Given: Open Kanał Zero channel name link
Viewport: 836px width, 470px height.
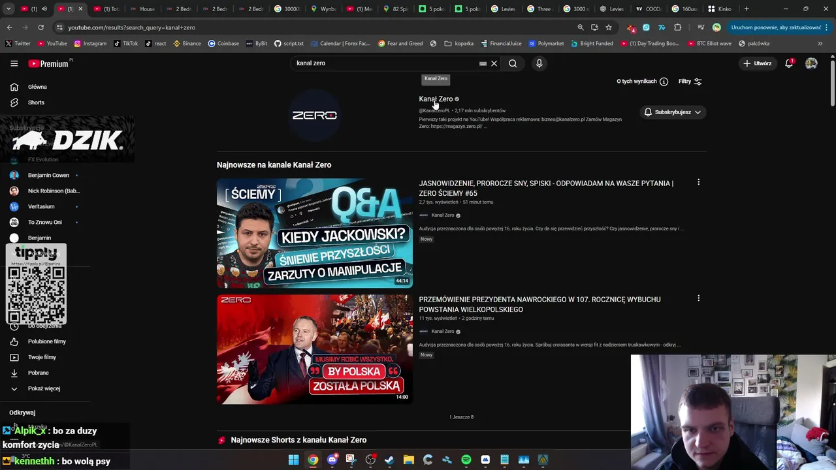Looking at the screenshot, I should pyautogui.click(x=436, y=99).
